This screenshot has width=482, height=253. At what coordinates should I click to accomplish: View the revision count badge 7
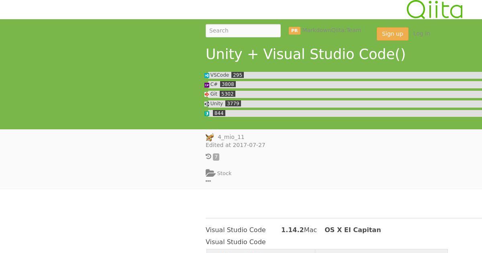[x=216, y=157]
